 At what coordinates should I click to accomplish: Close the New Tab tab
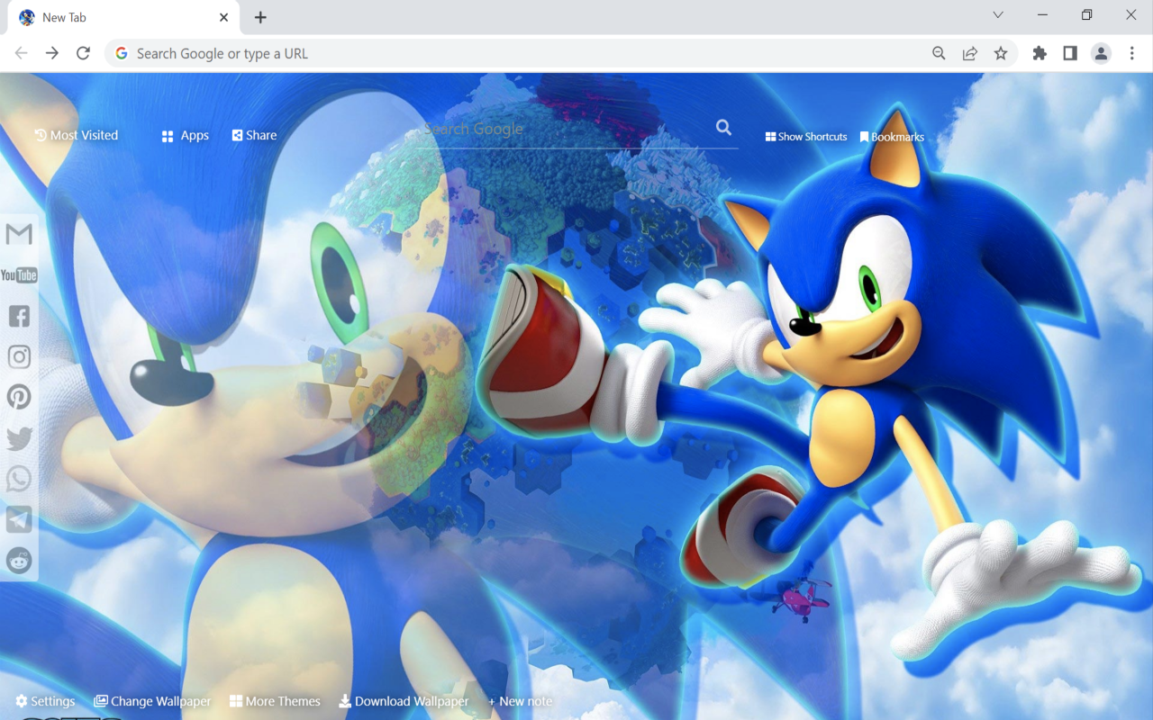[223, 17]
